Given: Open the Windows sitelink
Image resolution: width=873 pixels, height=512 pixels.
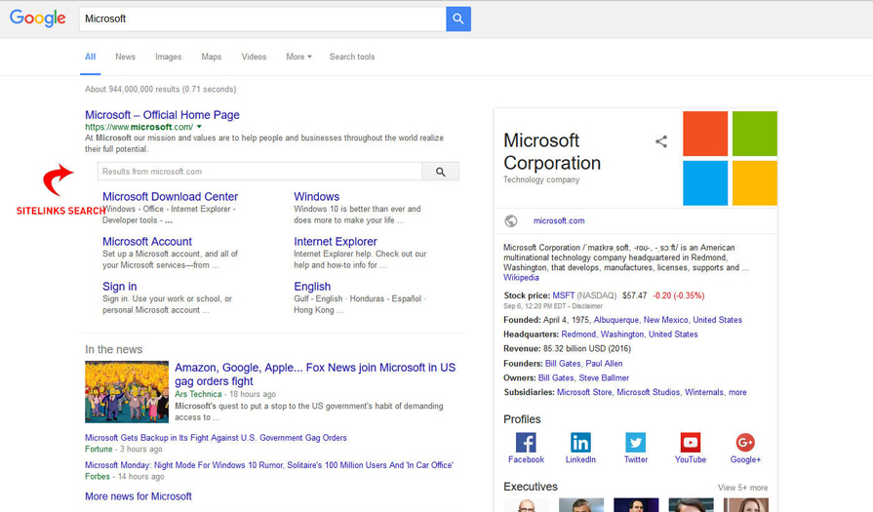Looking at the screenshot, I should click(316, 196).
